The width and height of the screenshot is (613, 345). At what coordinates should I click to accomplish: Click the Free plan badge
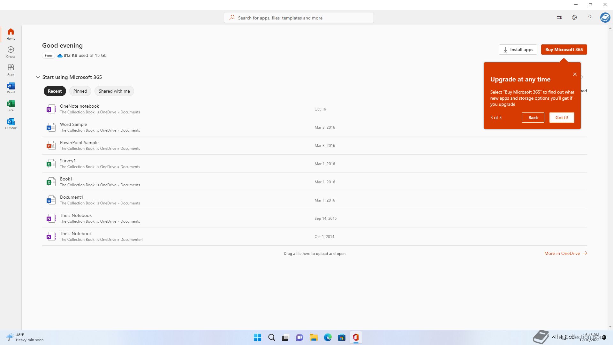tap(48, 56)
